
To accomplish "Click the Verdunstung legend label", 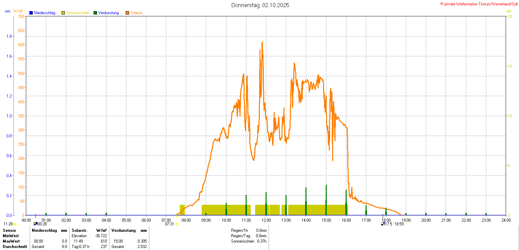I will point(108,13).
